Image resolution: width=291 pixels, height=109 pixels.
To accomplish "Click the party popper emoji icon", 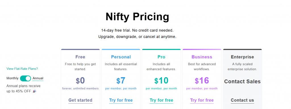I will [x=34, y=91].
